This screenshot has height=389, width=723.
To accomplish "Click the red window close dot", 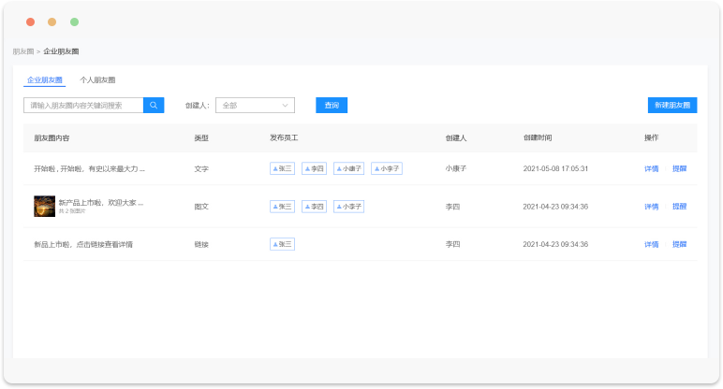I will [x=30, y=22].
